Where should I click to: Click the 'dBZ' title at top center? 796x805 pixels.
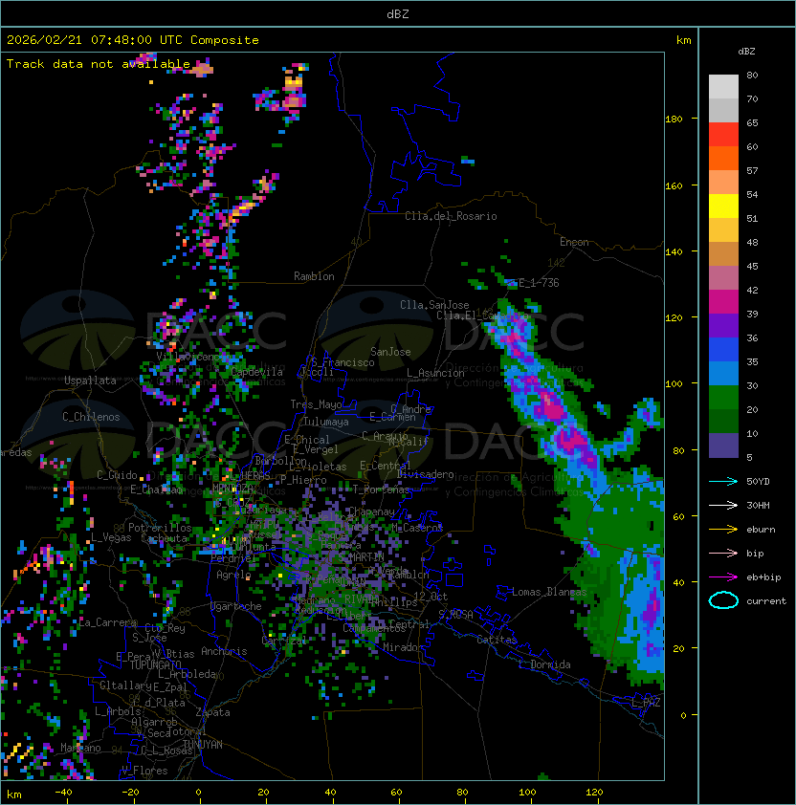click(398, 13)
